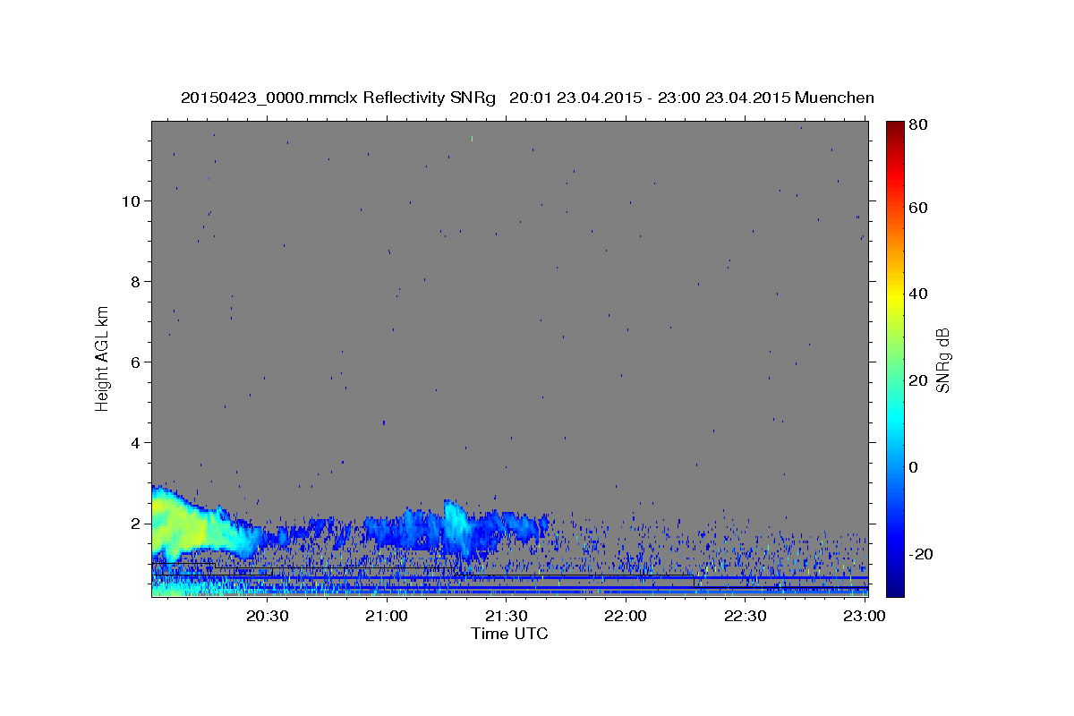
Task: Click the height tick label 10
Action: (132, 200)
